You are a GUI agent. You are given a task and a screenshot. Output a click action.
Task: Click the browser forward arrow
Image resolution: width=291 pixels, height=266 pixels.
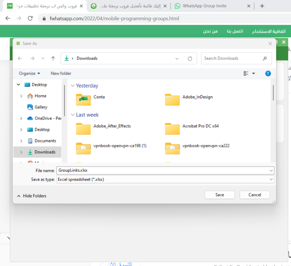[19, 18]
